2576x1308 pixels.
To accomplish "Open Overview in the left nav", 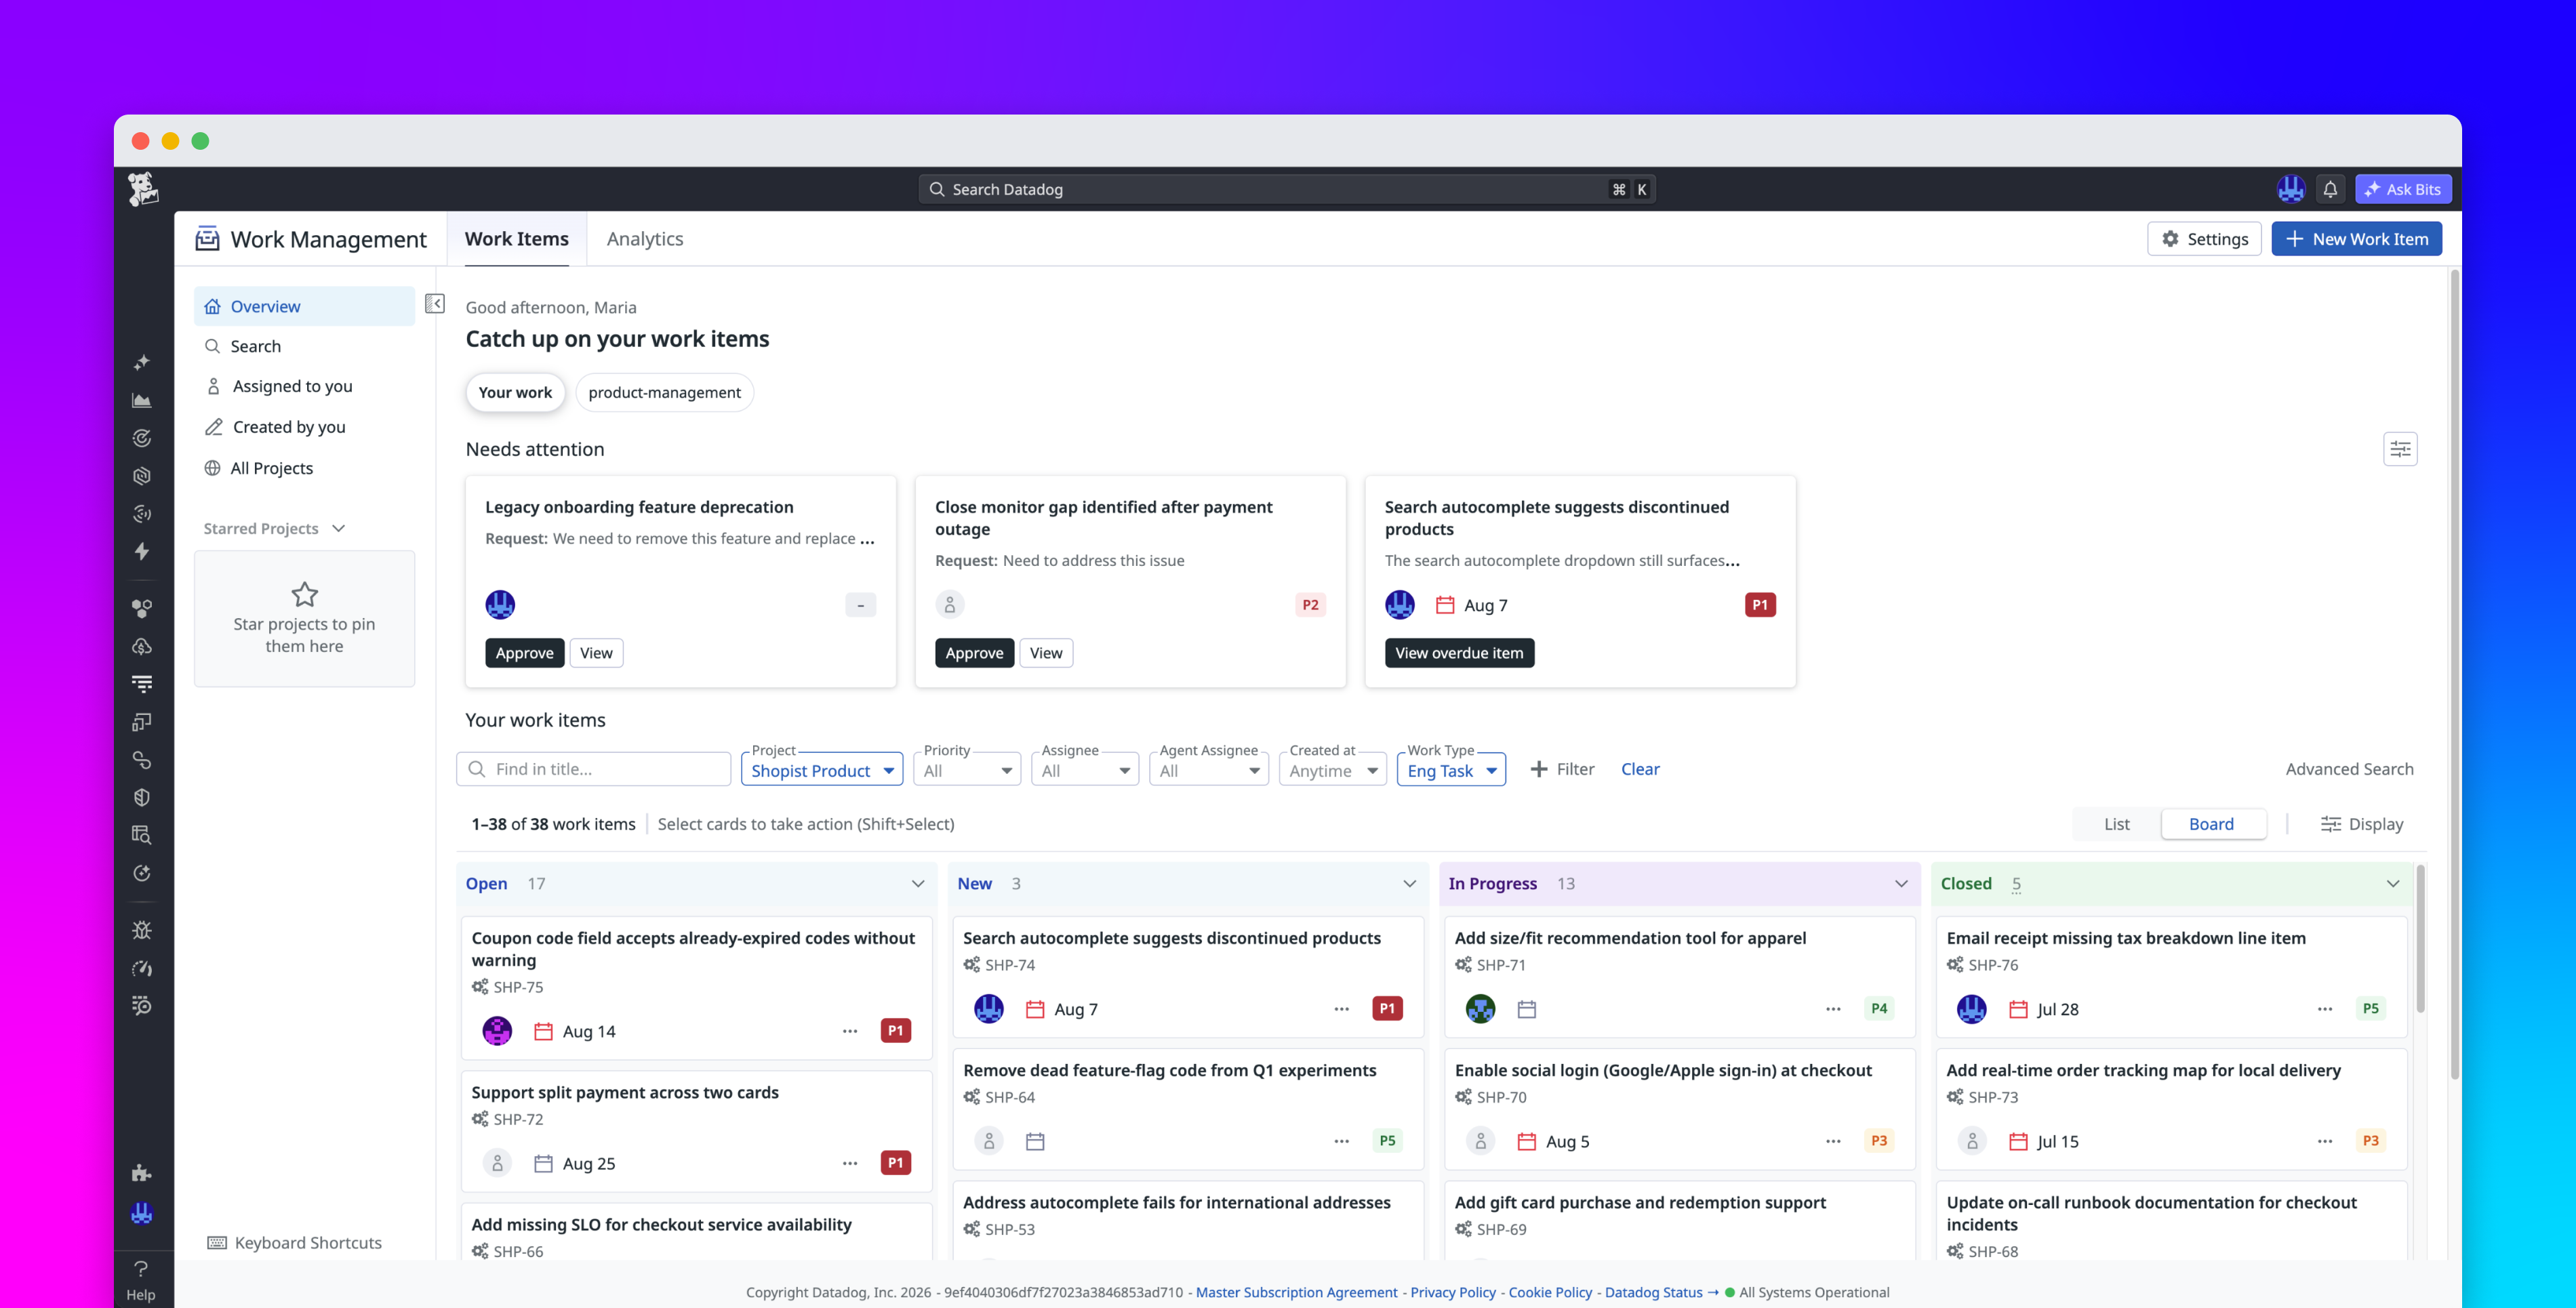I will pyautogui.click(x=304, y=306).
